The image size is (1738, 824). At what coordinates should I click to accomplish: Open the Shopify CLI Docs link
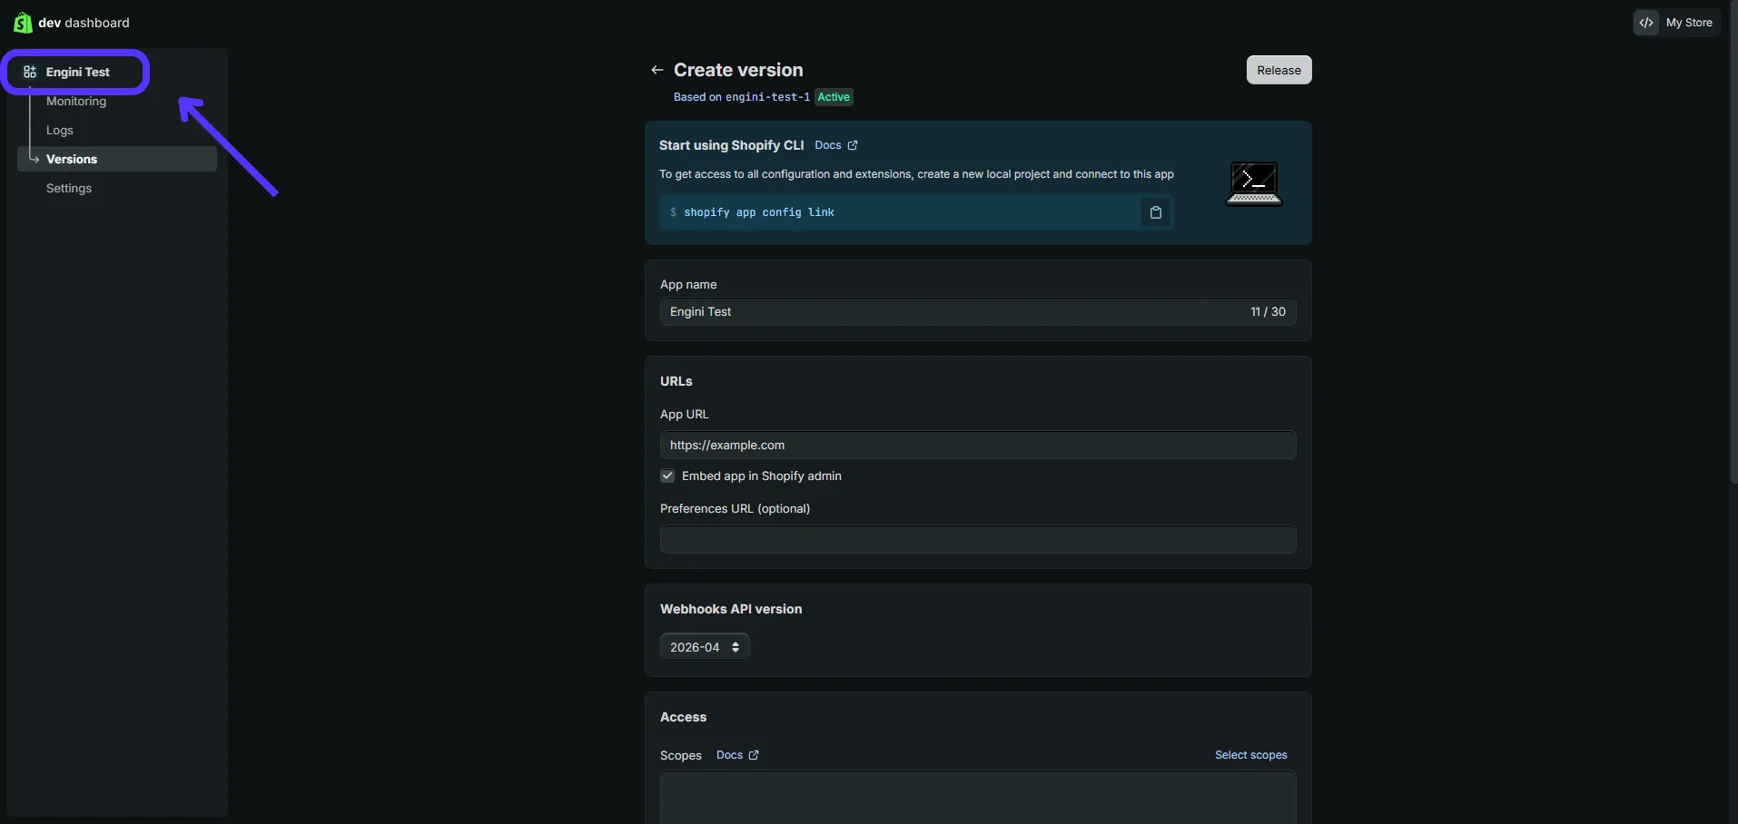coord(835,145)
